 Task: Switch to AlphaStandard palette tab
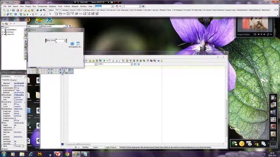[242, 10]
